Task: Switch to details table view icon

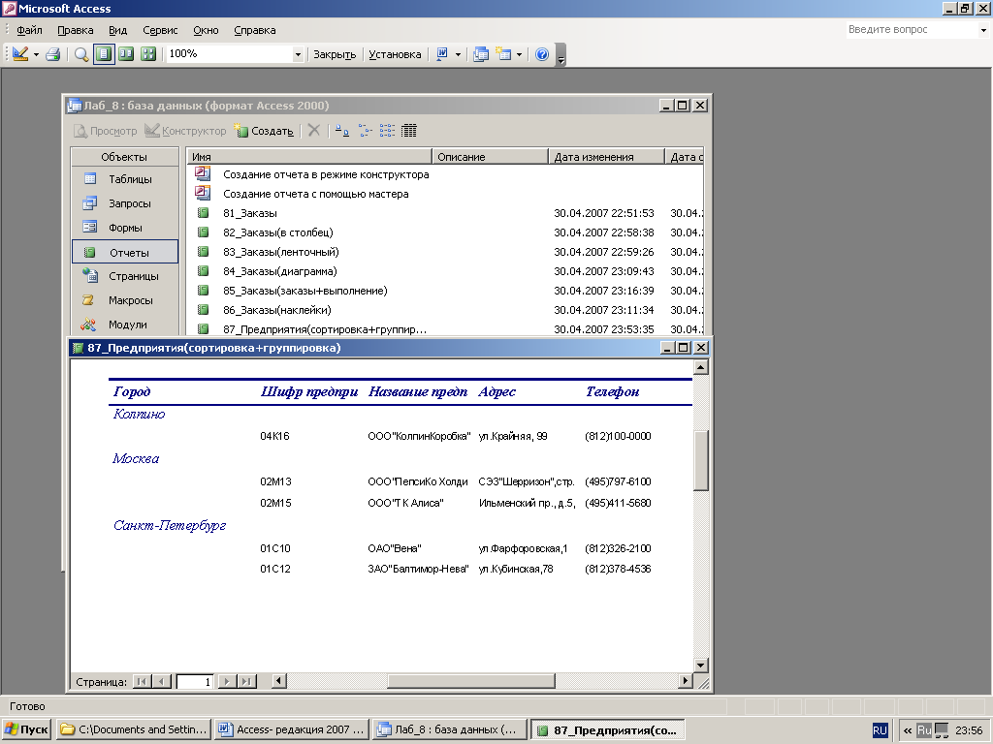Action: pyautogui.click(x=409, y=131)
